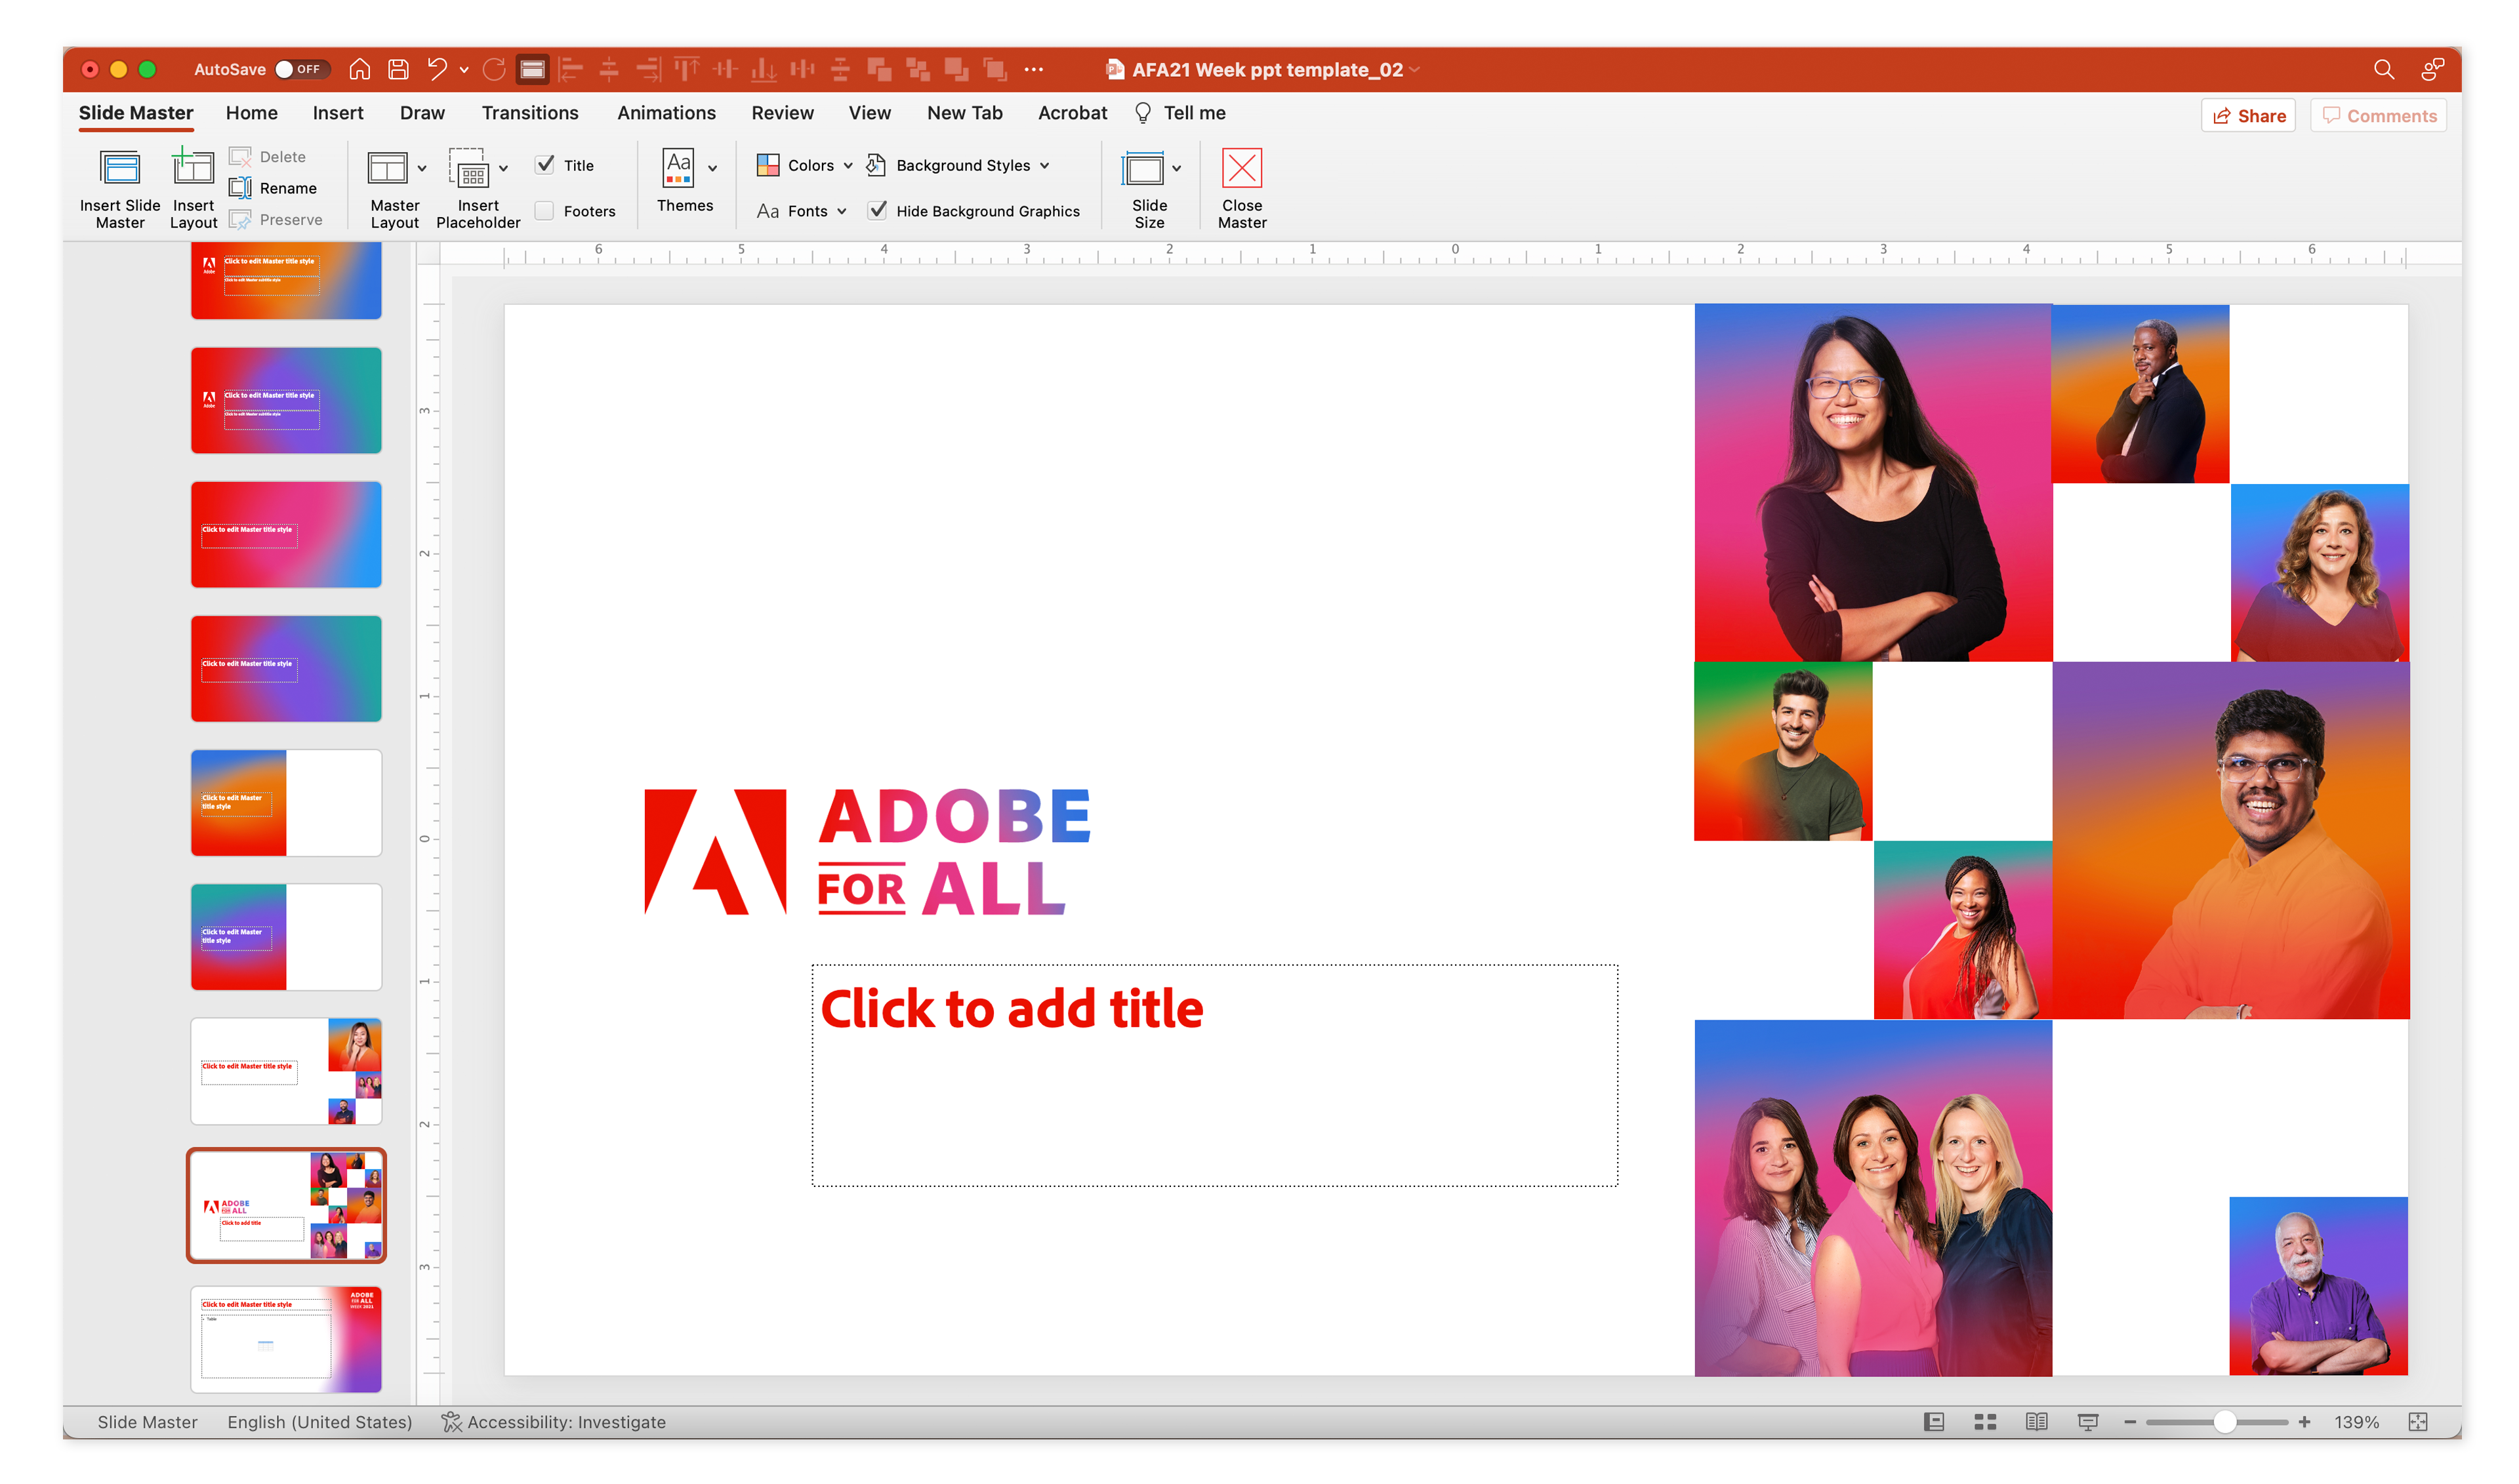Click the Redo icon

point(494,69)
